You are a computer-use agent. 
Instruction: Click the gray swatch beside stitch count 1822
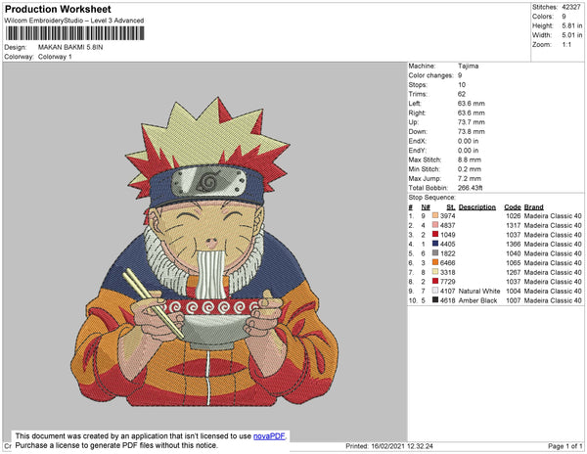435,253
